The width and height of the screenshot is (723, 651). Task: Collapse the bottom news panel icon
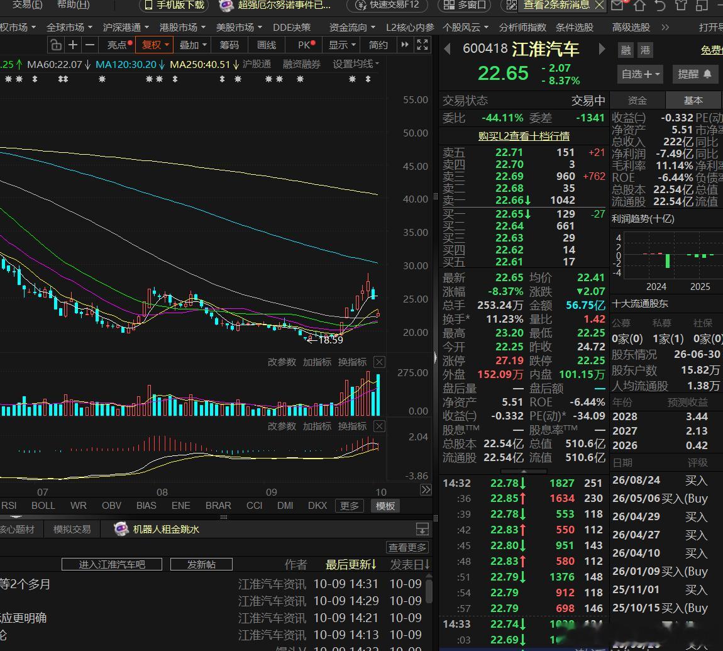422,529
